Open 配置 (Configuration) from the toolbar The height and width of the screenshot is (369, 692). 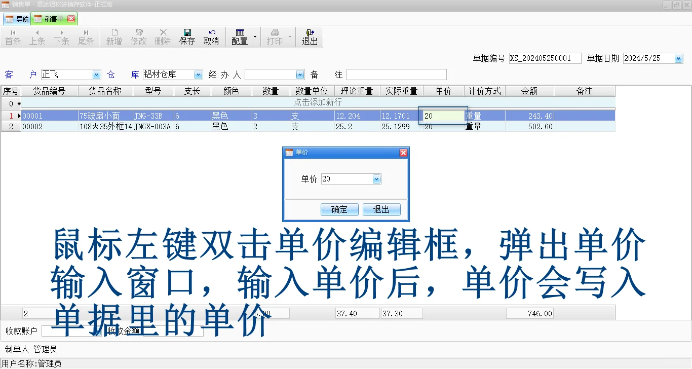point(240,36)
